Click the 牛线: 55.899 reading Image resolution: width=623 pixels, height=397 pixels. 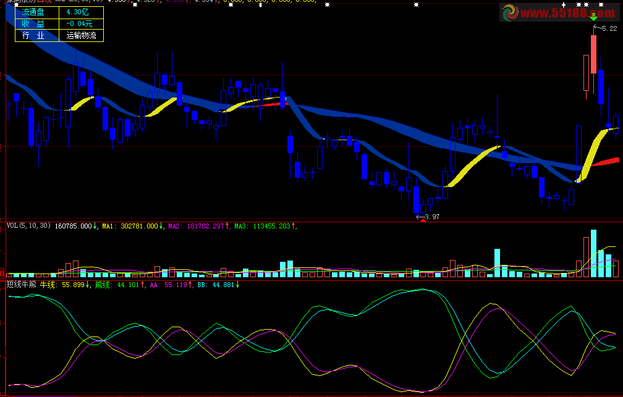pos(62,285)
